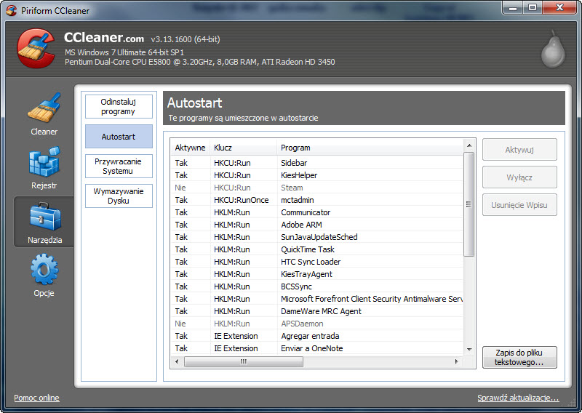Click the horizontal scrollbar right arrow
Viewport: 582px width, 413px height.
click(456, 361)
